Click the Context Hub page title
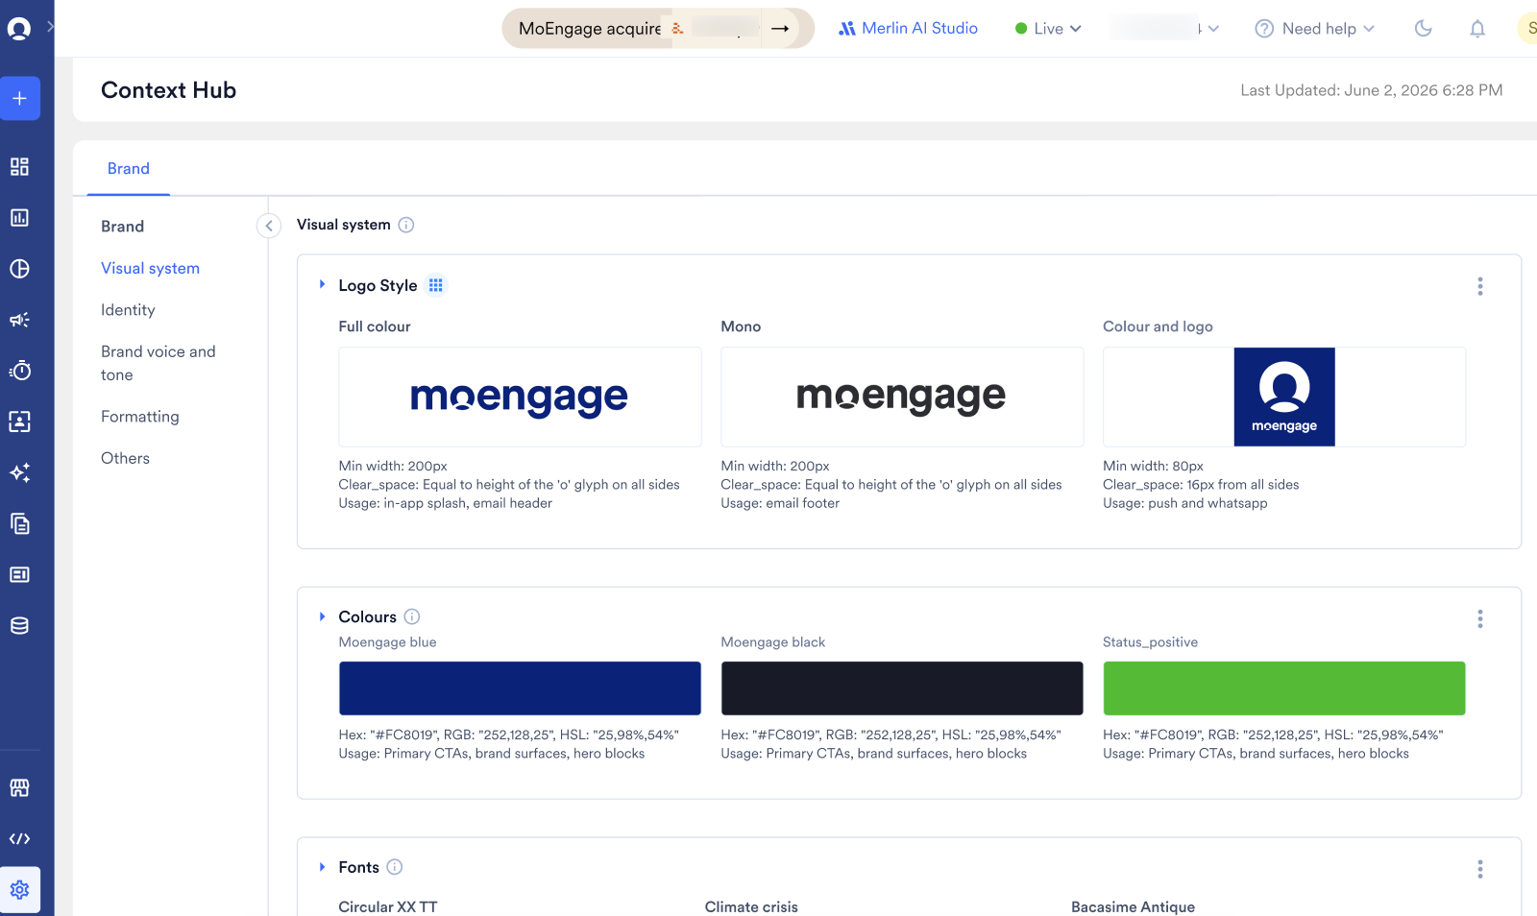This screenshot has width=1537, height=916. tap(169, 90)
